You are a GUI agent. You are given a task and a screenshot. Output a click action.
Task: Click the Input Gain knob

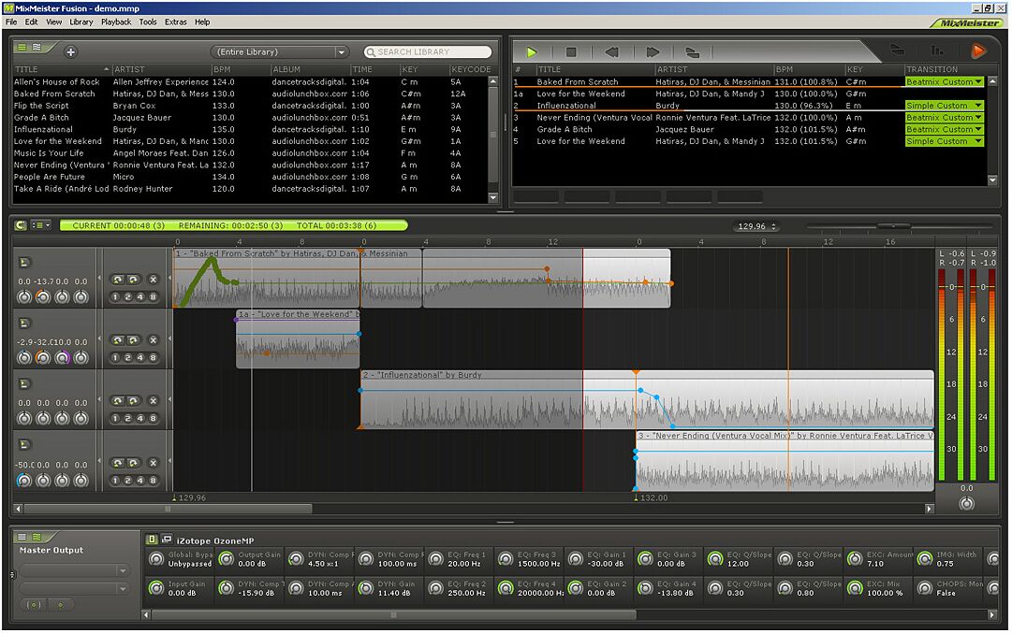[x=156, y=588]
